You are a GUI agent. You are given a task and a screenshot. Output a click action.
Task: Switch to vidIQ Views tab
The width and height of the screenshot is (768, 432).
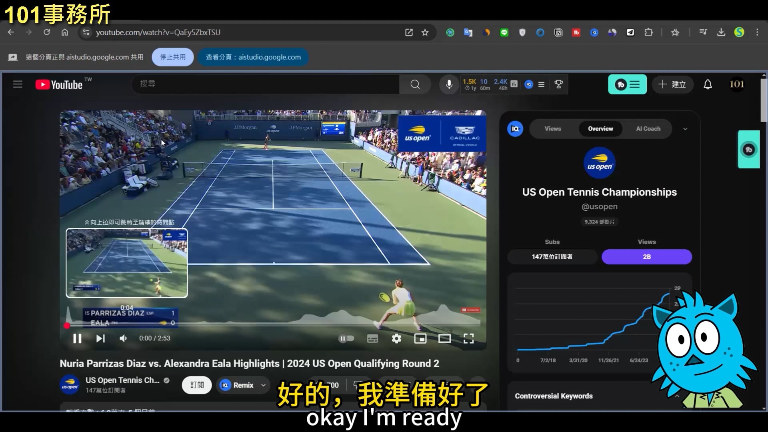pyautogui.click(x=553, y=129)
